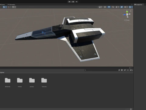Open the snap increment dropdown arrow
The height and width of the screenshot is (110, 146).
11,7
